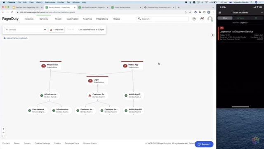Image resolution: width=264 pixels, height=149 pixels.
Task: Toggle the 4 impacted filter
Action: tap(57, 30)
